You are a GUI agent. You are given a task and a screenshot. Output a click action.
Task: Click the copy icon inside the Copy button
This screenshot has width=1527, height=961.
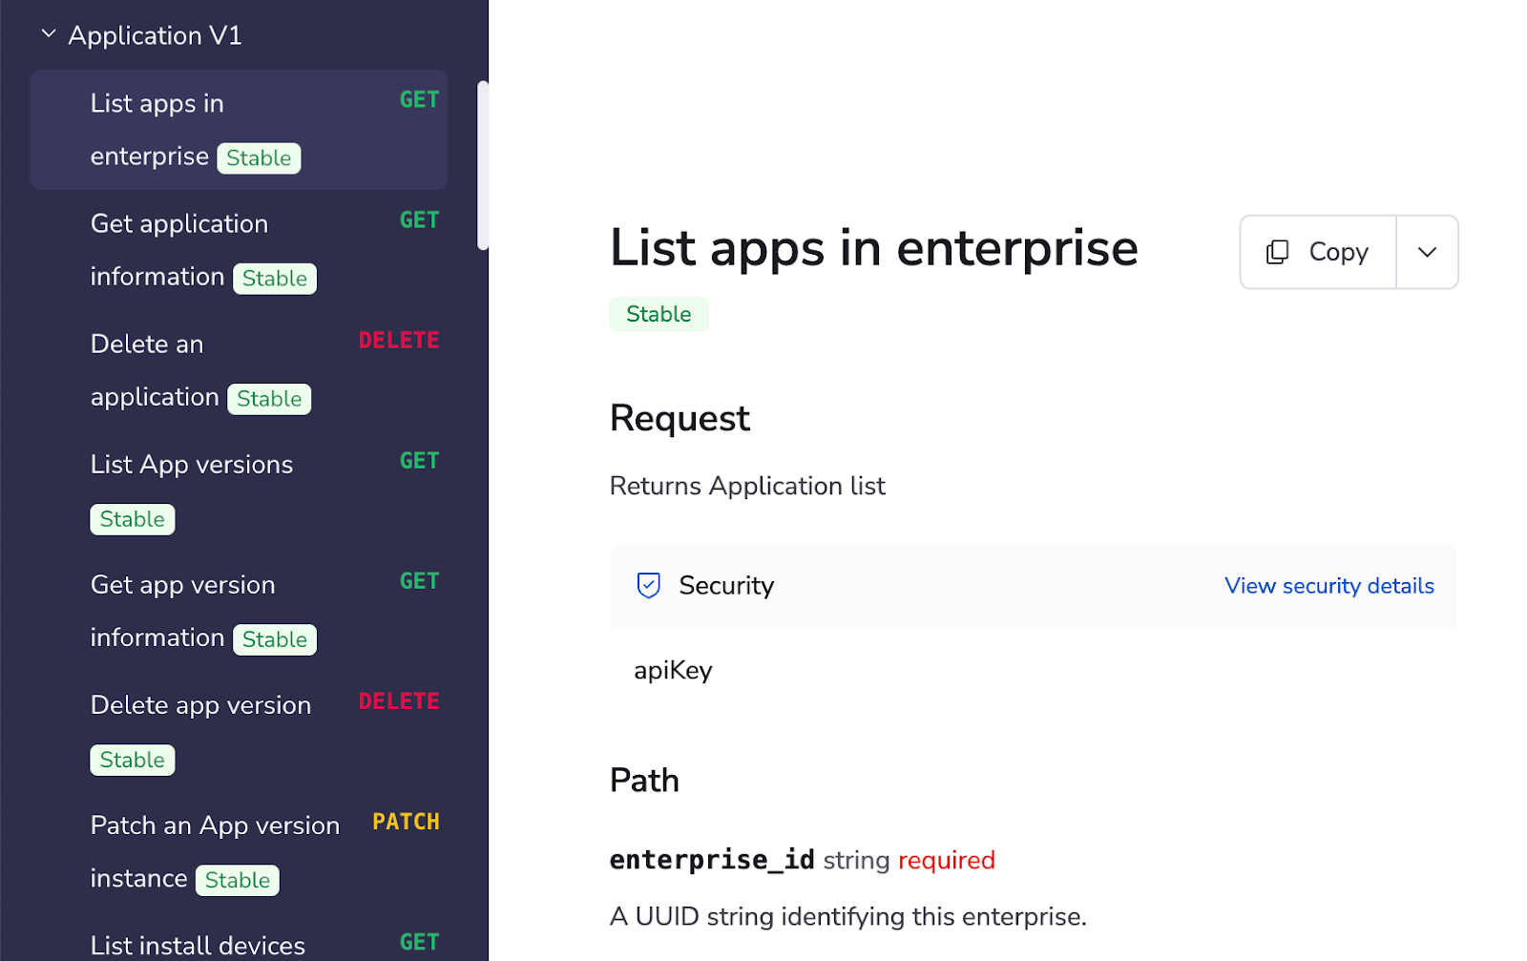1277,251
